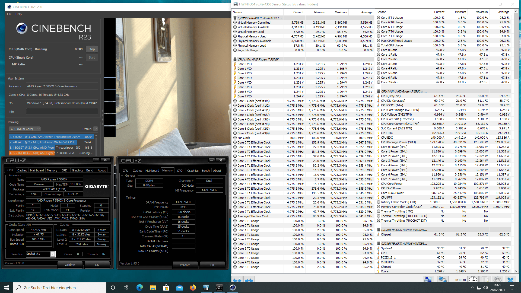Open the volume control in system tray
The width and height of the screenshot is (521, 293).
(485, 288)
